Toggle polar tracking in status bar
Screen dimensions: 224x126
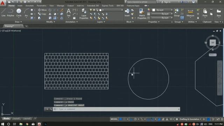pos(135,119)
